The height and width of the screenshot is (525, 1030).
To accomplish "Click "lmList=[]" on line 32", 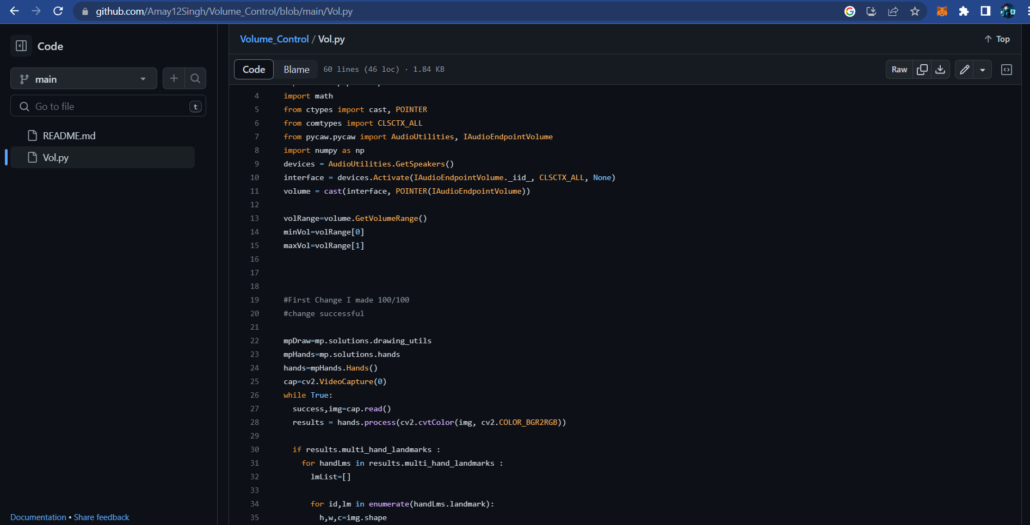I will point(331,477).
